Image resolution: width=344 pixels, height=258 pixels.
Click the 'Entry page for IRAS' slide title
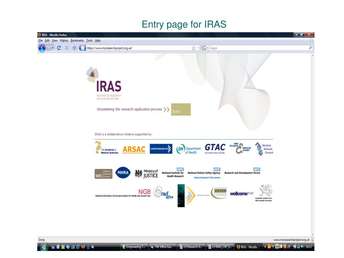click(184, 24)
